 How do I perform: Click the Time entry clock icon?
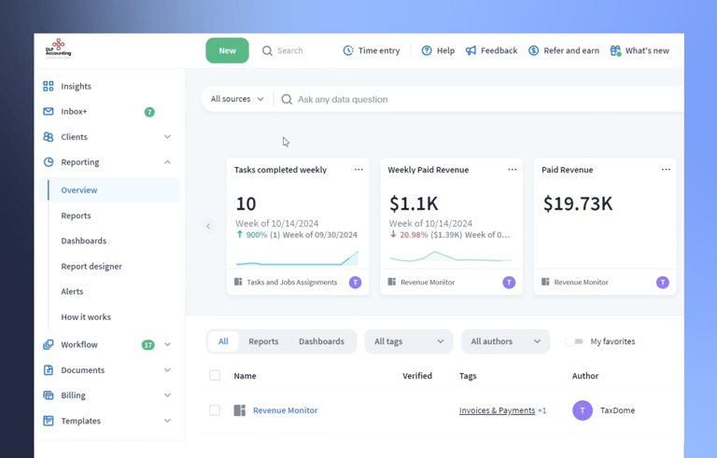(x=348, y=50)
